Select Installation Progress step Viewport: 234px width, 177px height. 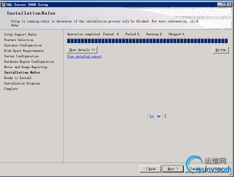[x=22, y=84]
